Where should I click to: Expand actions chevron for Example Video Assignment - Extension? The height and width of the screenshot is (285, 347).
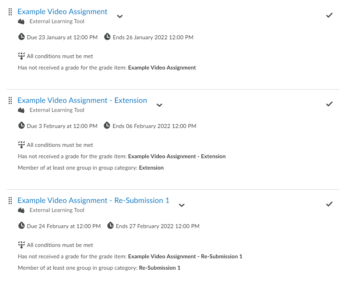(159, 105)
